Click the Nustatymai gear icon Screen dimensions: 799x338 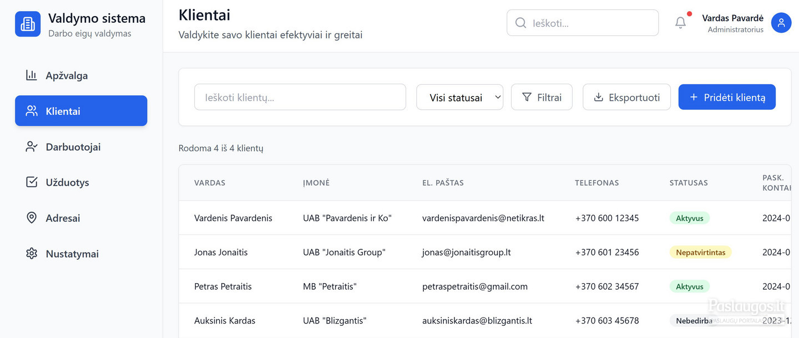click(x=32, y=254)
